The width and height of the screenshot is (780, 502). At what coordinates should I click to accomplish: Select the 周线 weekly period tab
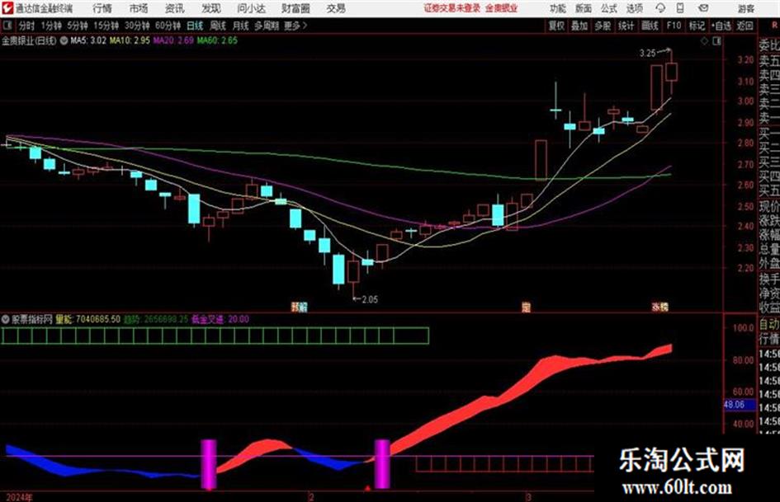pyautogui.click(x=218, y=26)
